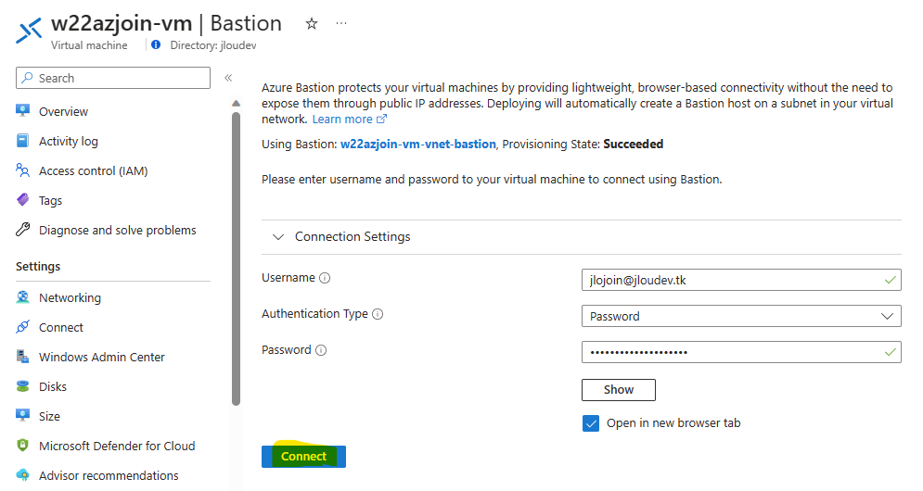Image resolution: width=923 pixels, height=491 pixels.
Task: Click the Size monitor icon
Action: [x=23, y=416]
